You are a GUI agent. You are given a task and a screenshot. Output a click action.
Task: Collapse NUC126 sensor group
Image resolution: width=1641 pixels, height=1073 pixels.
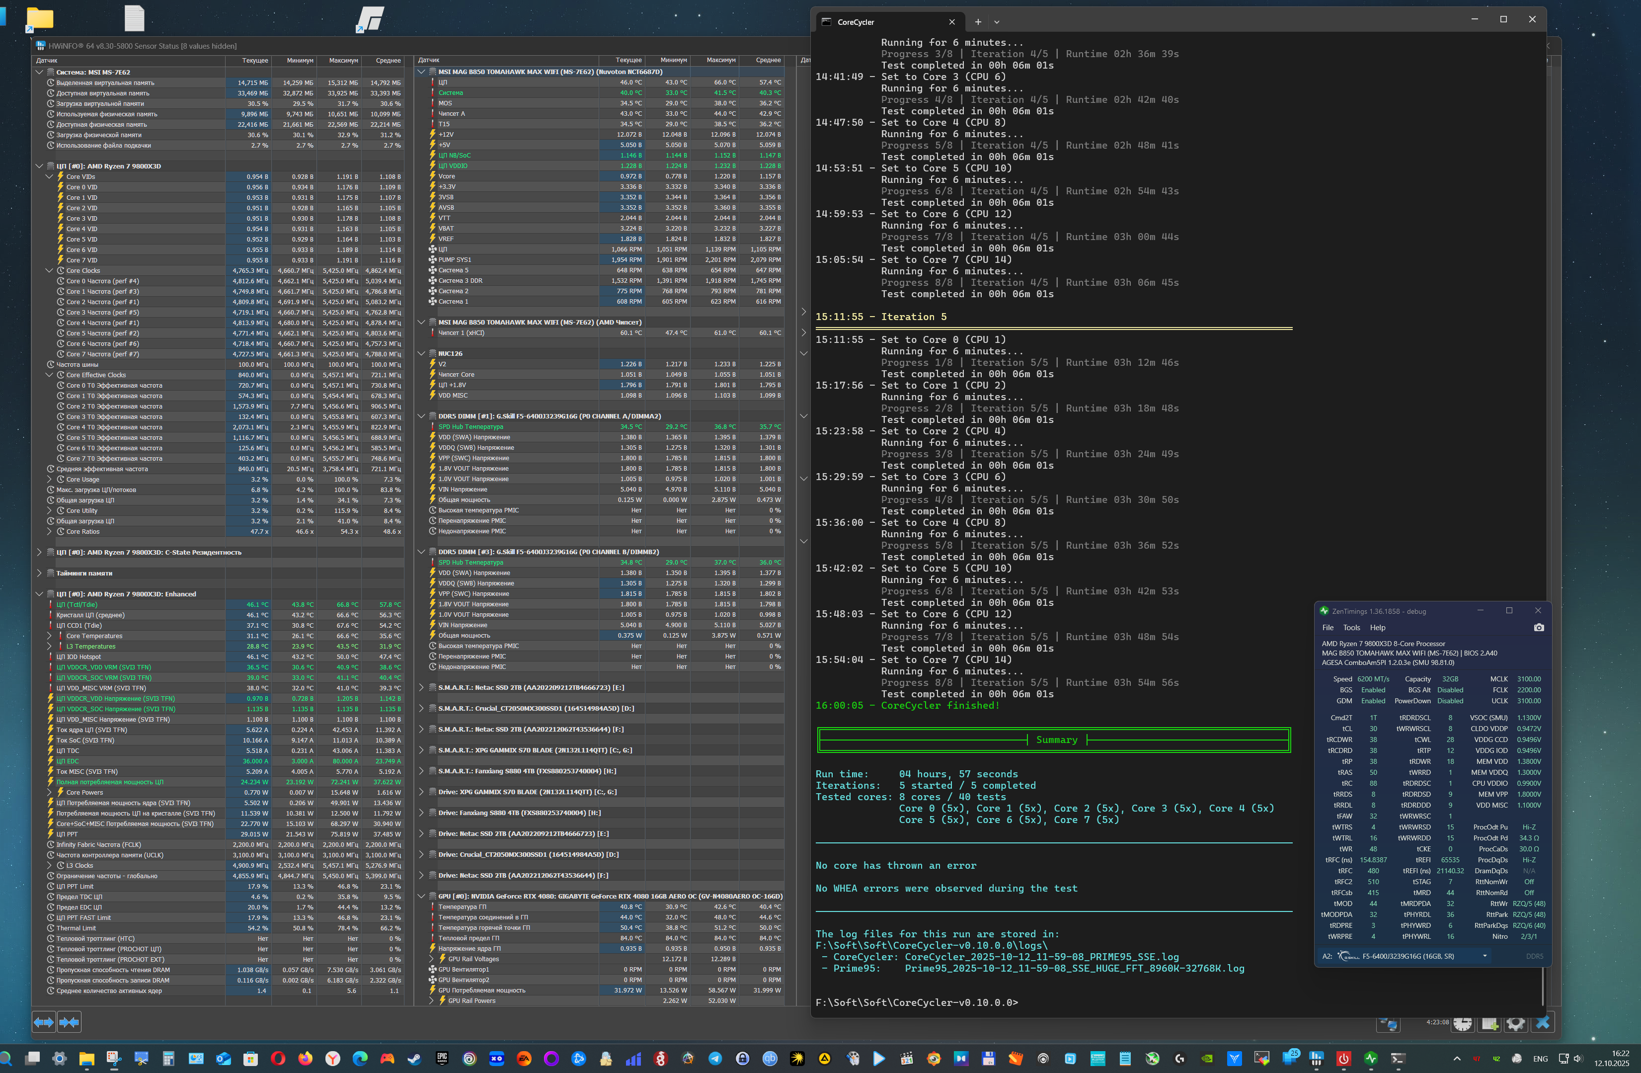pos(421,354)
